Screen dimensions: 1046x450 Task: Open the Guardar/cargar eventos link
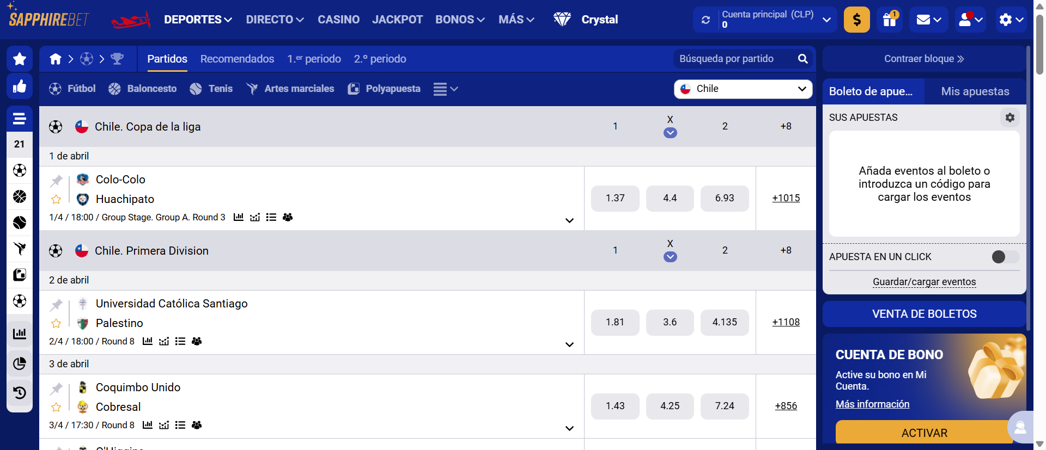click(924, 282)
